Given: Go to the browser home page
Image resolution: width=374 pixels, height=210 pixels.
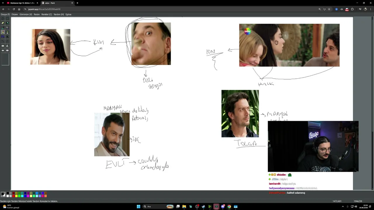Looking at the screenshot, I should (x=19, y=9).
